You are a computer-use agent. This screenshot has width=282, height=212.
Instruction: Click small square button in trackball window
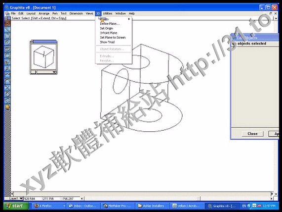(x=33, y=72)
